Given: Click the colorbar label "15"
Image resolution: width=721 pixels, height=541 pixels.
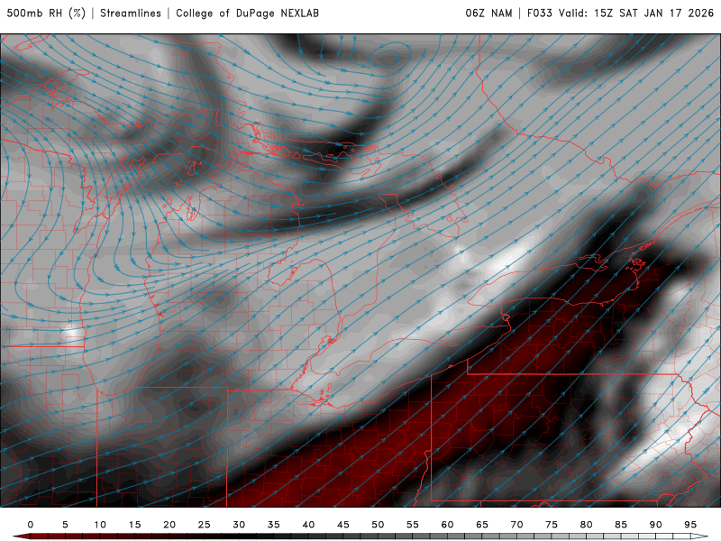Looking at the screenshot, I should click(x=134, y=525).
